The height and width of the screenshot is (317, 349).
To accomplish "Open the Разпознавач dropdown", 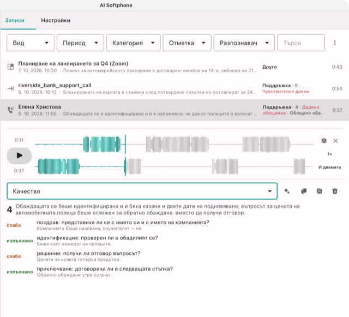I will 244,43.
